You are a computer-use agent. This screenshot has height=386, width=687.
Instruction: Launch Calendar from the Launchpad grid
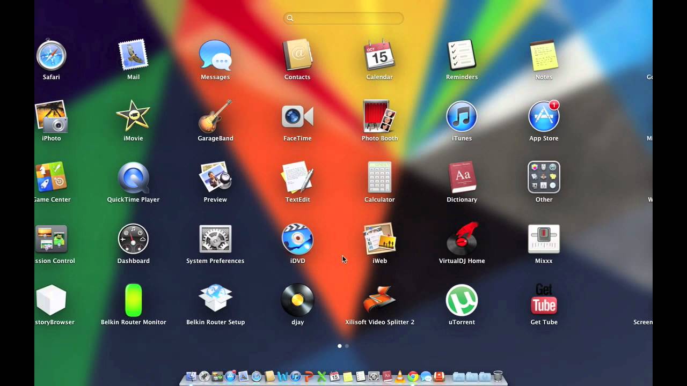pos(379,56)
